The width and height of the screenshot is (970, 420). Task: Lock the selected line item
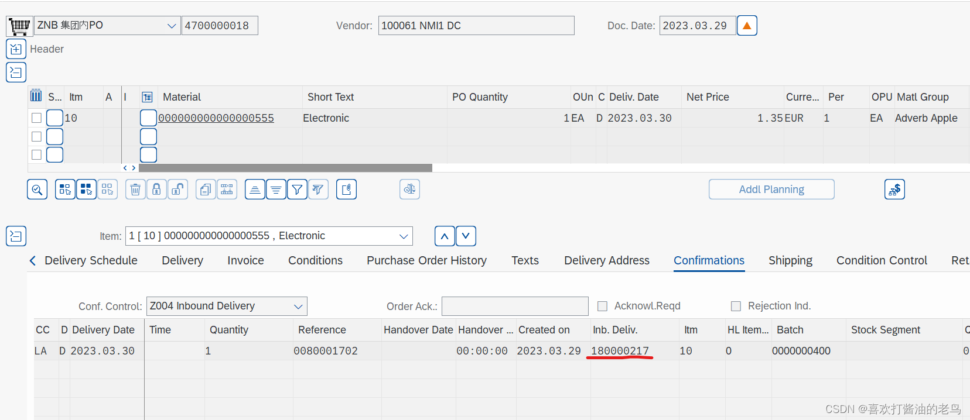point(156,189)
